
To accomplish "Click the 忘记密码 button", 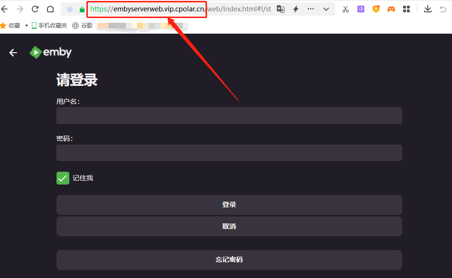I will (x=229, y=260).
